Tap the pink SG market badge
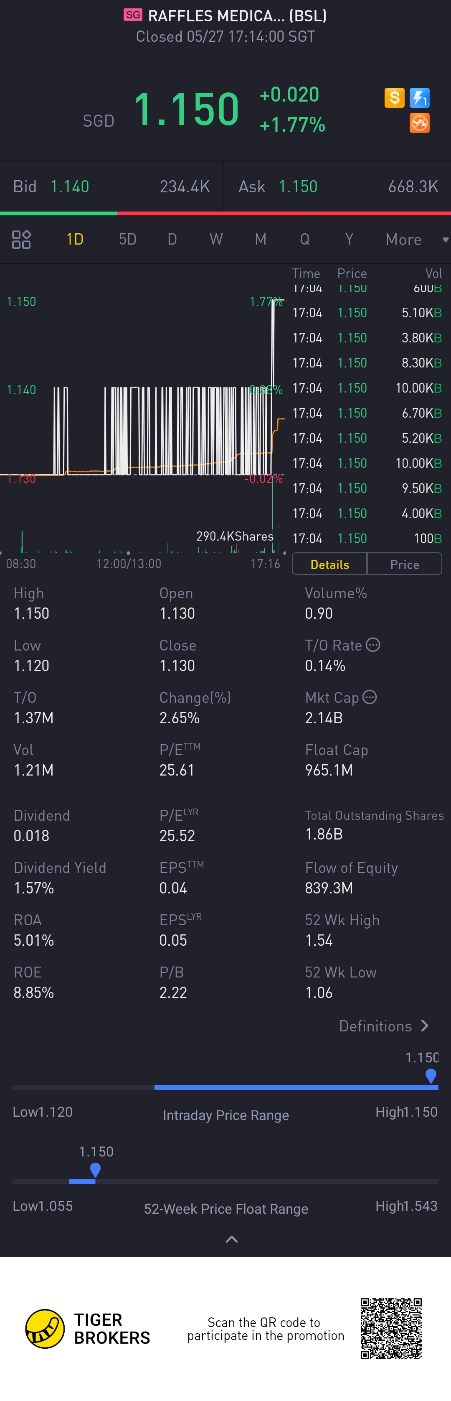 [132, 15]
